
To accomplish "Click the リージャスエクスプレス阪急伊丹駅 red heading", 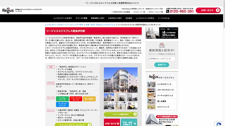I will tap(94, 31).
